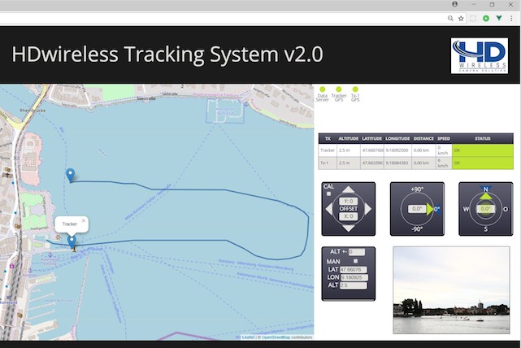Click the offset right arrow

[x=368, y=209]
